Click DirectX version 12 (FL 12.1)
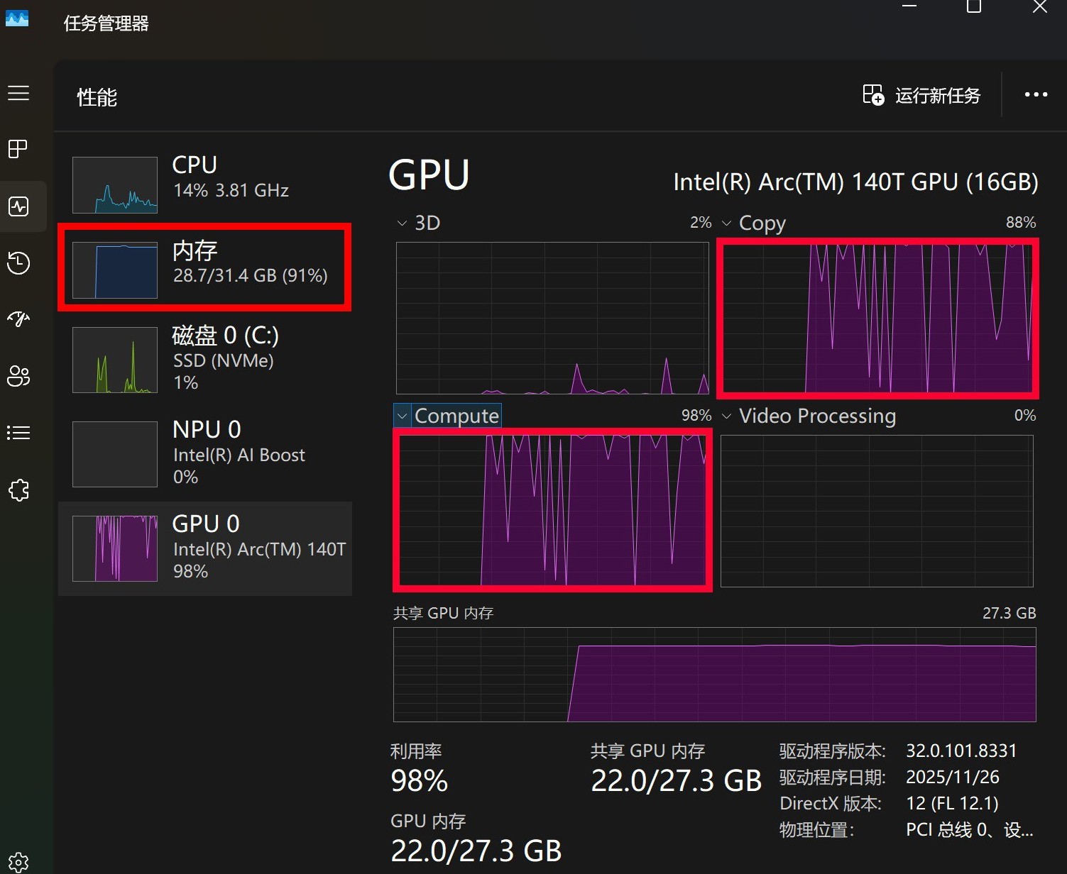The image size is (1067, 874). point(953,803)
